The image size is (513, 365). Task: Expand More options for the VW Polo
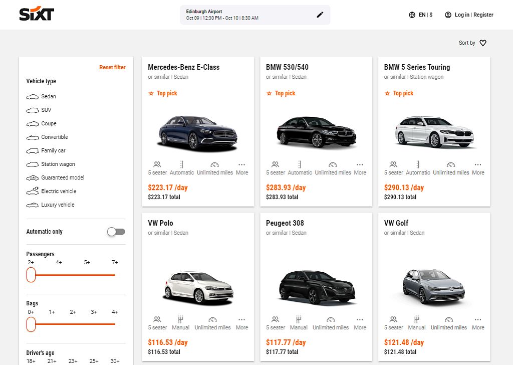[x=241, y=323]
